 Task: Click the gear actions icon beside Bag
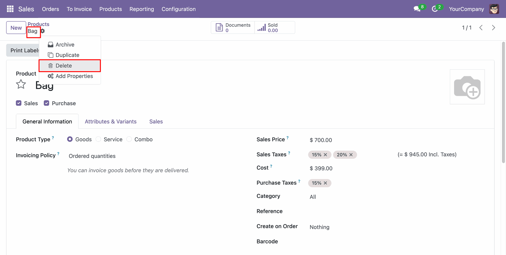coord(43,31)
